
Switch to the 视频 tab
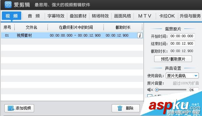pyautogui.click(x=12, y=16)
